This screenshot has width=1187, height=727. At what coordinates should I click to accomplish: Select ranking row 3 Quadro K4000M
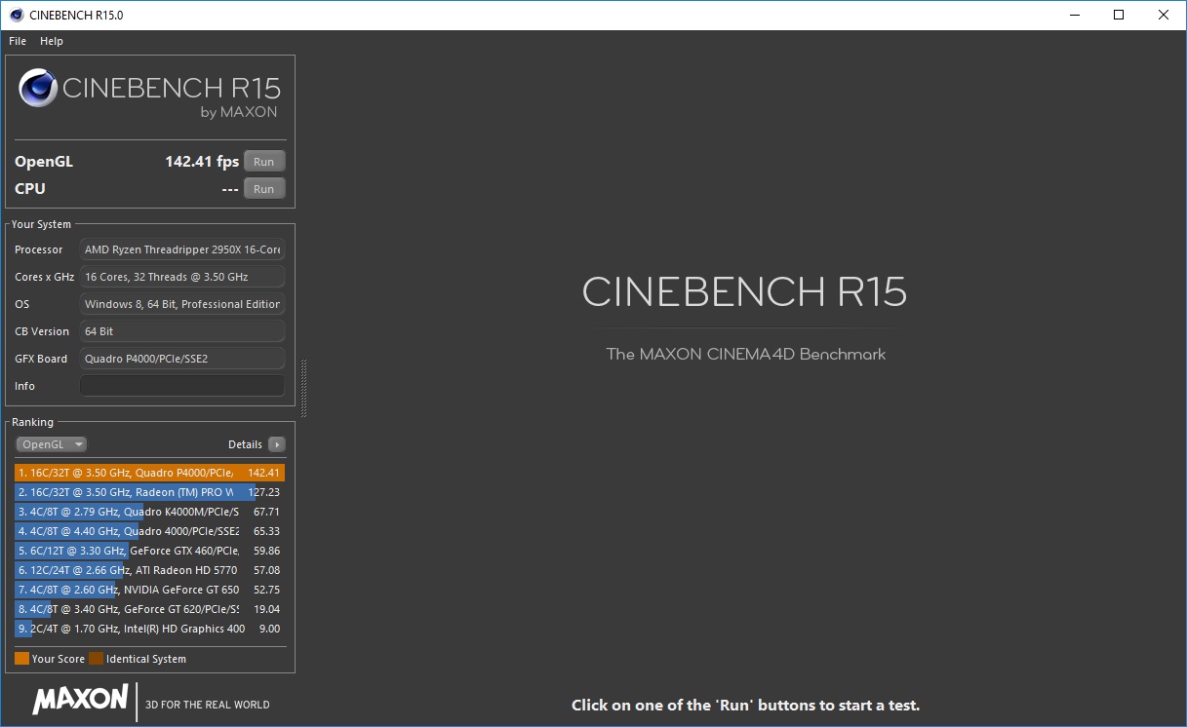click(x=150, y=512)
